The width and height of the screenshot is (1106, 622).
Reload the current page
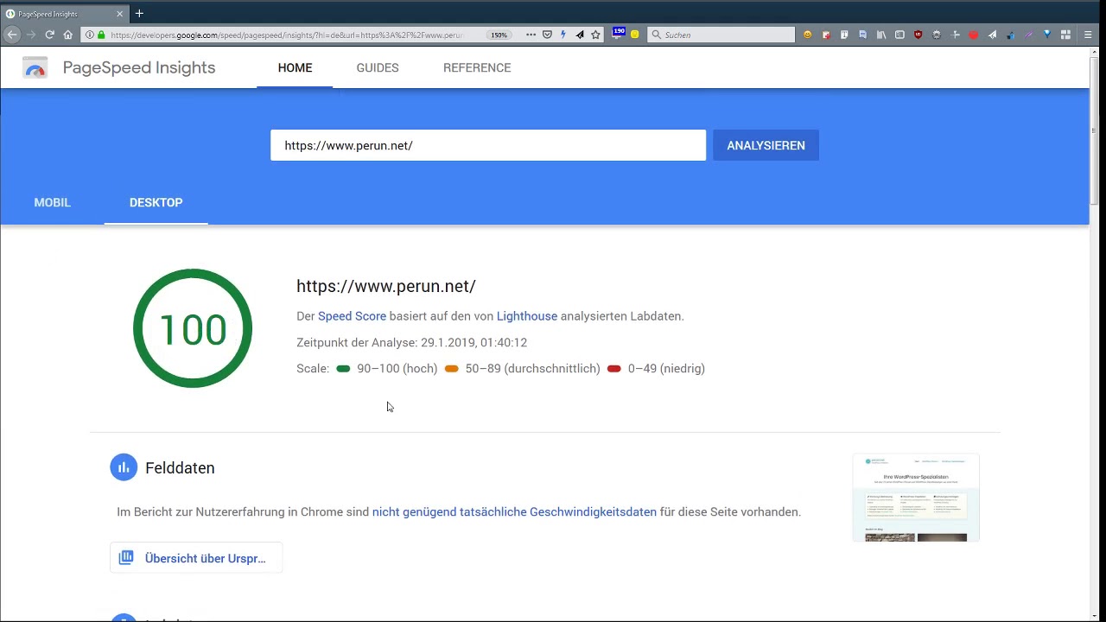tap(49, 35)
